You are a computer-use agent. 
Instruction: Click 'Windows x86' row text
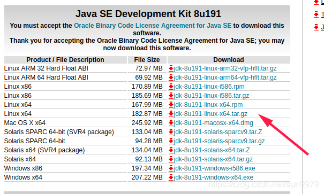(x=23, y=168)
